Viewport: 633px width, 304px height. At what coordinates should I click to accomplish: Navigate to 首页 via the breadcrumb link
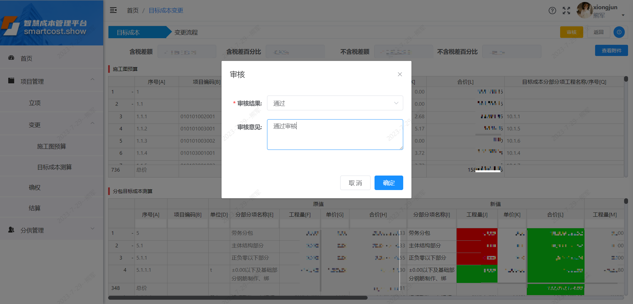click(133, 10)
